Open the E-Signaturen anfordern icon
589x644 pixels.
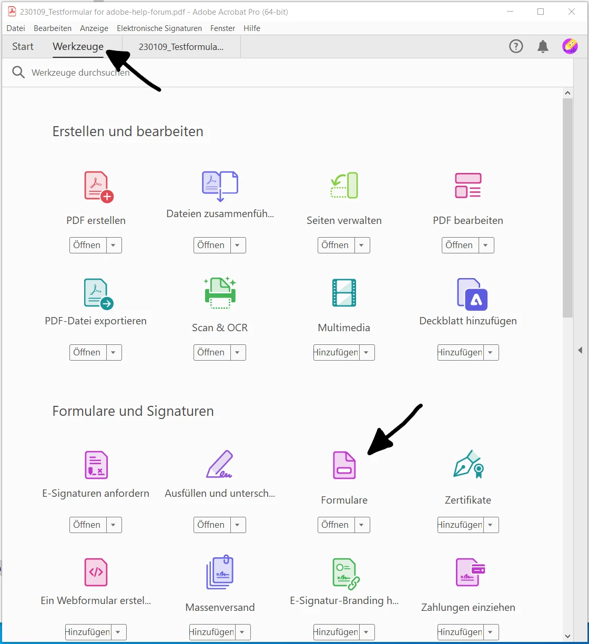[x=96, y=465]
